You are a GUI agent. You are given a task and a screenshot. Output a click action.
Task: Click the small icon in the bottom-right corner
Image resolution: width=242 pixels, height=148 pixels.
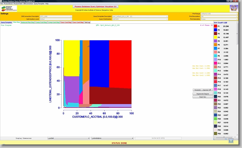pos(231,140)
